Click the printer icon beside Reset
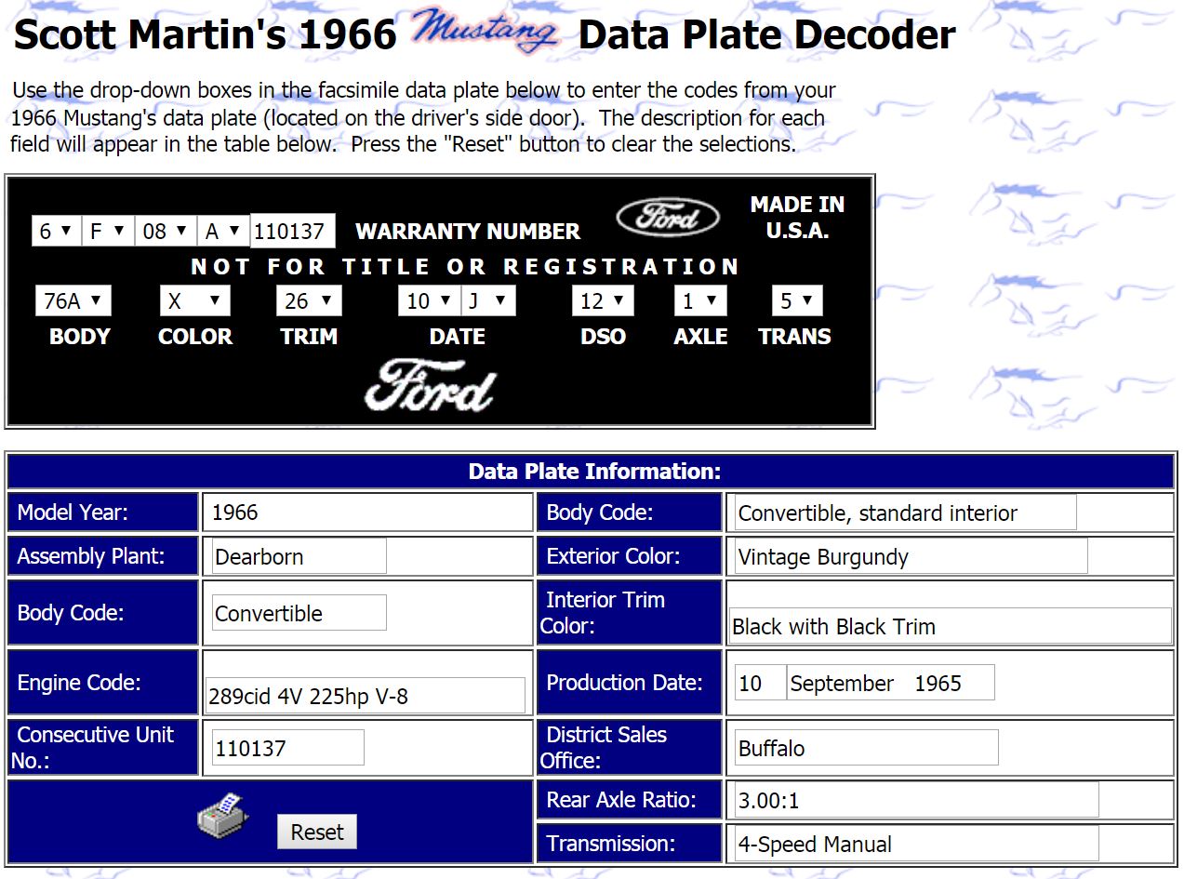 click(222, 817)
